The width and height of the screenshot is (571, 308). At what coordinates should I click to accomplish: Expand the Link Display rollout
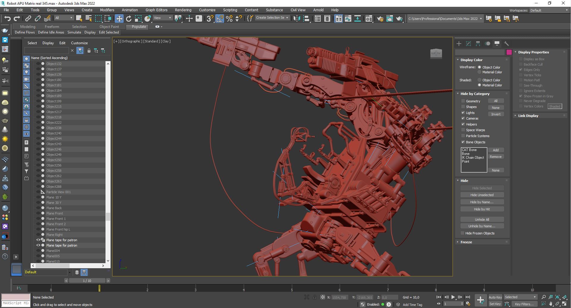coord(528,116)
